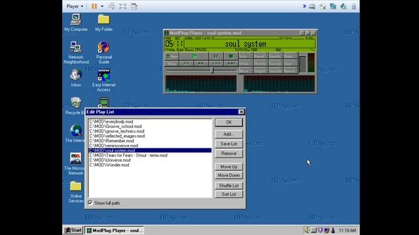Click the Easy Internet Access desktop icon
This screenshot has height=235, width=419.
pyautogui.click(x=103, y=80)
